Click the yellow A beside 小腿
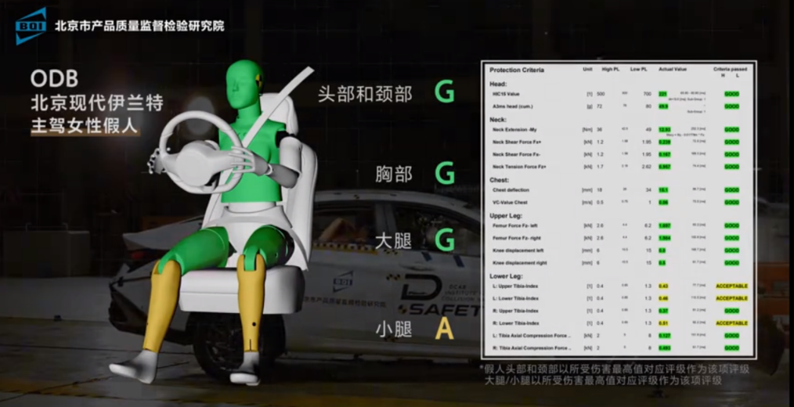 [x=444, y=329]
